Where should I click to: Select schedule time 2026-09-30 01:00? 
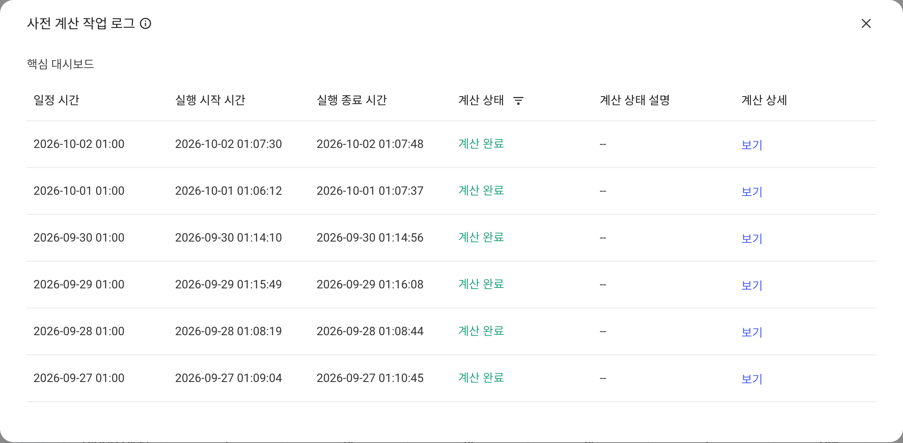(79, 238)
